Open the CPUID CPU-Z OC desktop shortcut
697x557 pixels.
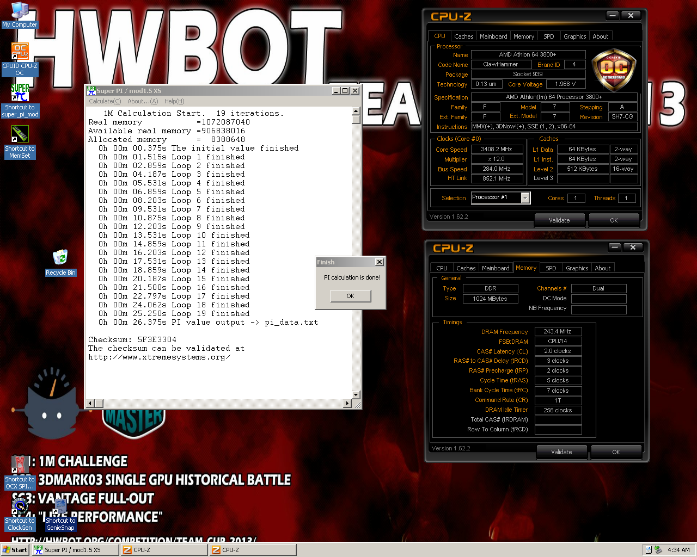pyautogui.click(x=20, y=59)
